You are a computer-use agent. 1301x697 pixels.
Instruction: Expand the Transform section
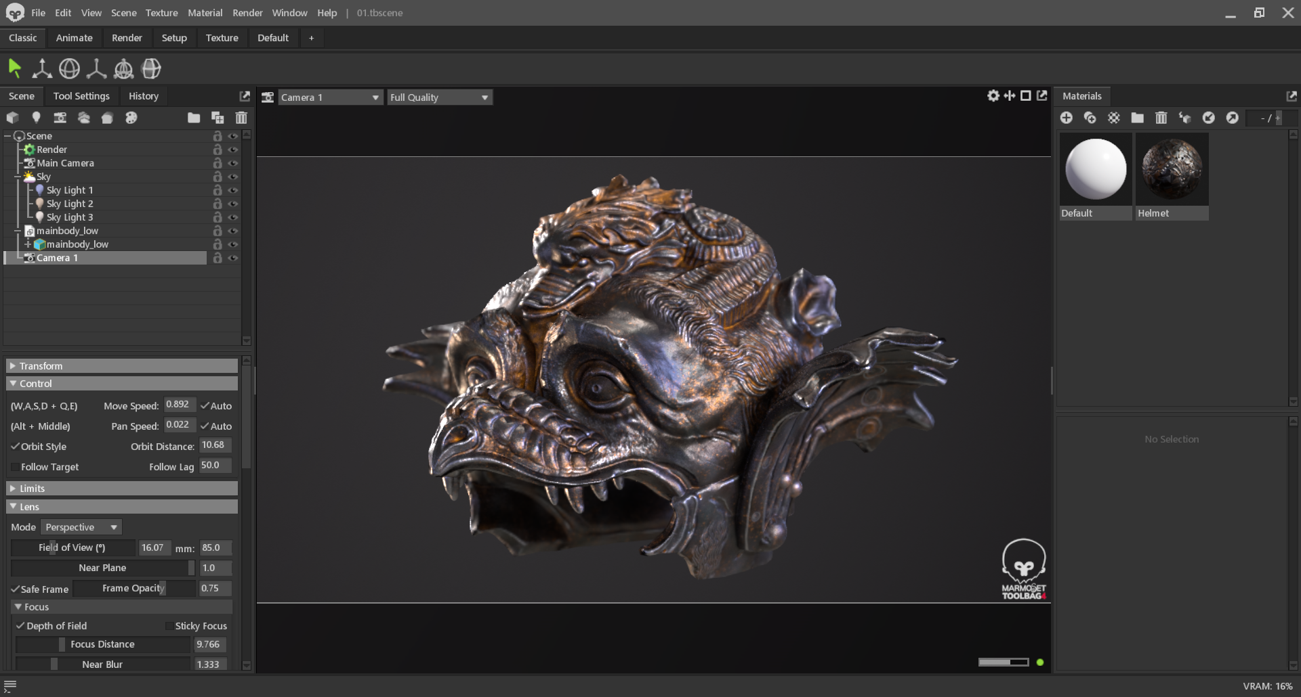pyautogui.click(x=122, y=366)
